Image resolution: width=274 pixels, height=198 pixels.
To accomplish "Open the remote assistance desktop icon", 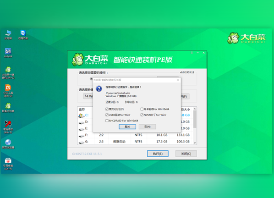I will (23, 34).
